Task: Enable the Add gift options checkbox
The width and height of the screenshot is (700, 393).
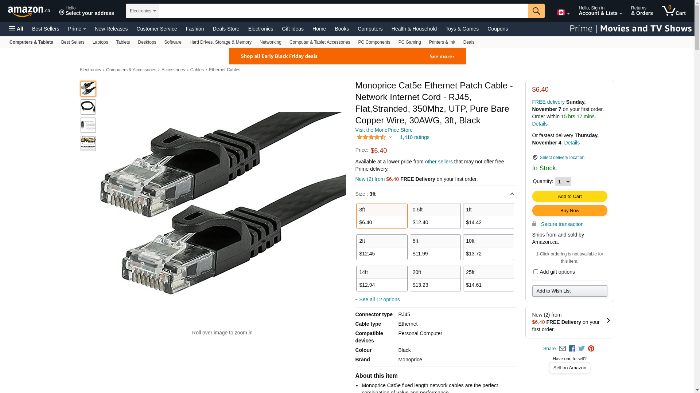Action: tap(536, 272)
